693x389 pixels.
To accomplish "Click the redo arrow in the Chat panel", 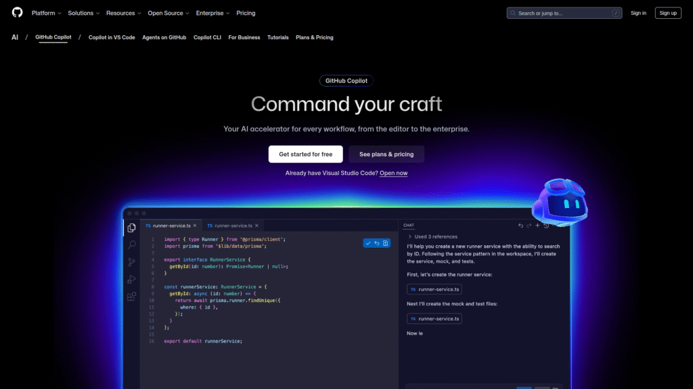I will click(x=529, y=225).
